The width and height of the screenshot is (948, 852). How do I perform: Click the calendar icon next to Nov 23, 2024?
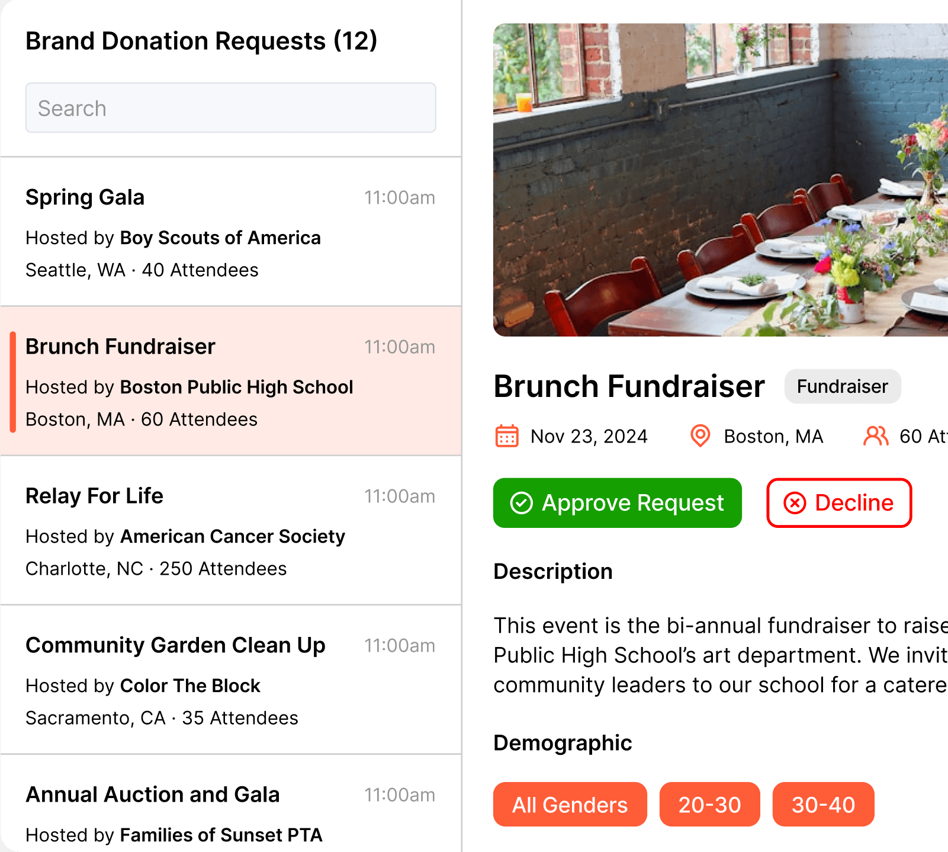pos(506,437)
